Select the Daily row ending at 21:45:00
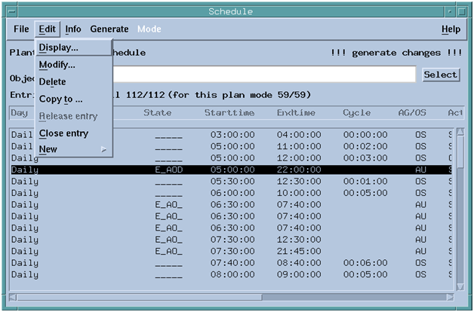Image resolution: width=474 pixels, height=312 pixels. pos(226,251)
